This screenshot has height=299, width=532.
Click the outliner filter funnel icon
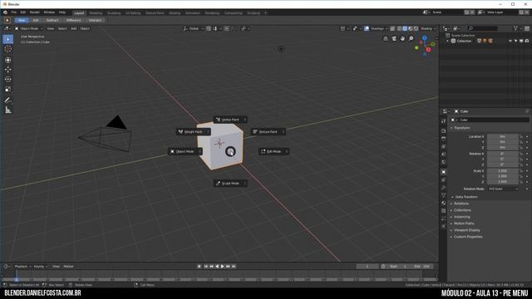(x=515, y=29)
